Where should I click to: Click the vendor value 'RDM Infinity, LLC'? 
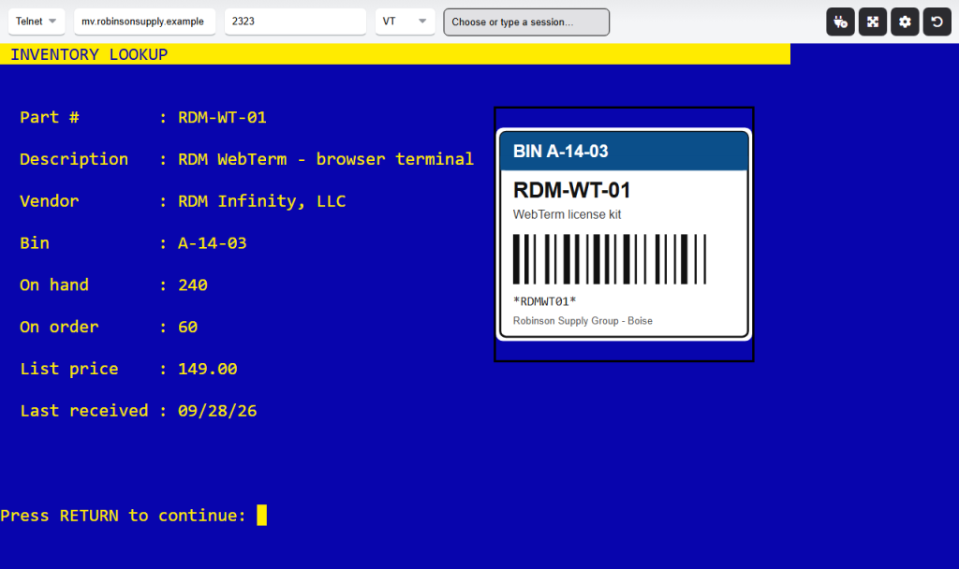click(x=262, y=201)
